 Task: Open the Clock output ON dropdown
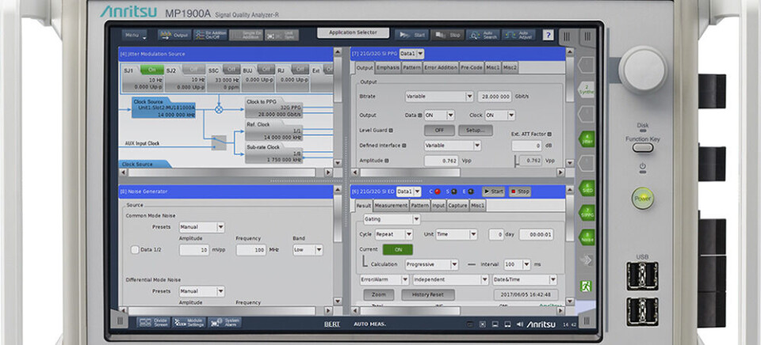[500, 116]
